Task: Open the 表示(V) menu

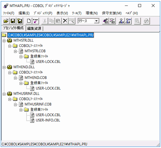Action: [62, 13]
